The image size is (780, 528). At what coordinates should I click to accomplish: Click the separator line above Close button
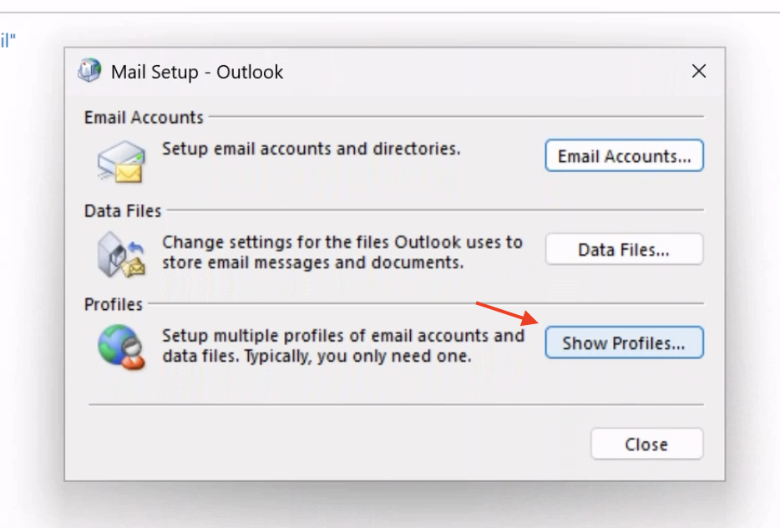[x=396, y=404]
